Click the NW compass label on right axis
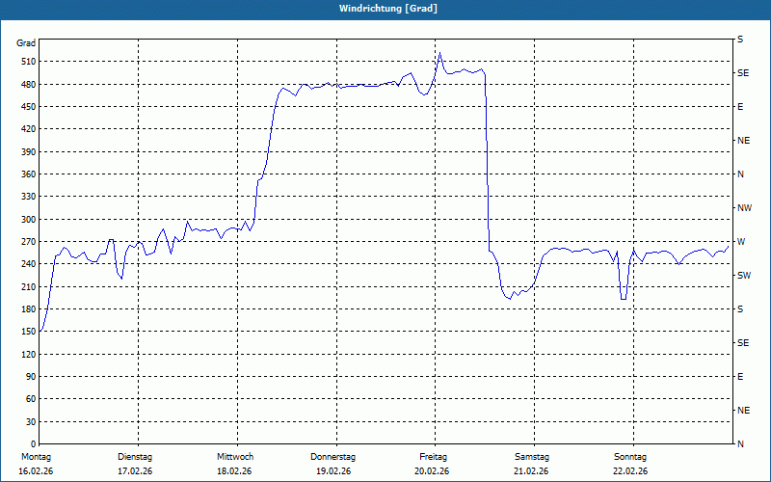The height and width of the screenshot is (482, 771). pos(744,208)
